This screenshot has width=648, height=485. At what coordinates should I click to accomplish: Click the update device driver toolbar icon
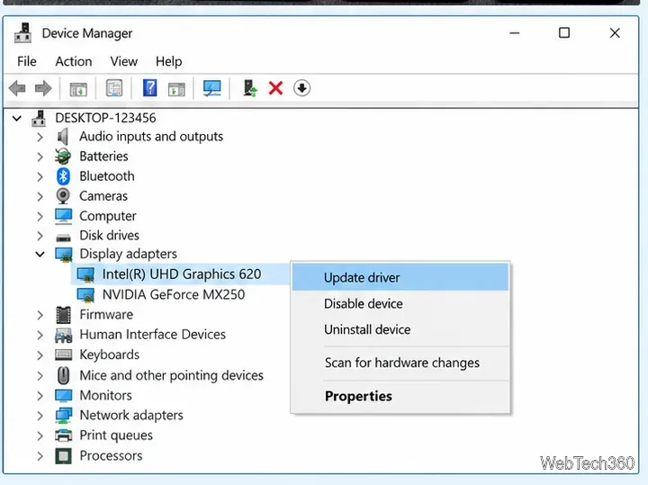coord(249,88)
